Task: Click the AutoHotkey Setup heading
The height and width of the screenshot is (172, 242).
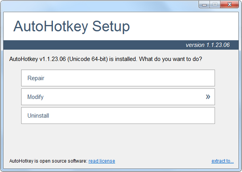Action: tap(71, 27)
